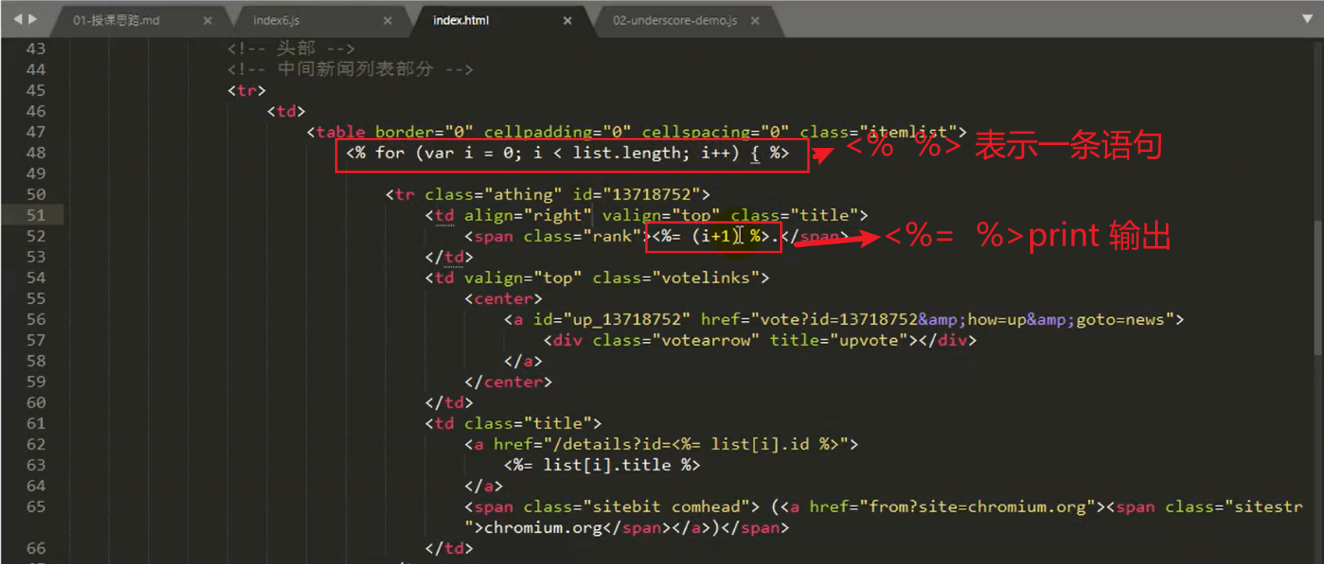Click the closing td tag on line 60

(x=449, y=403)
